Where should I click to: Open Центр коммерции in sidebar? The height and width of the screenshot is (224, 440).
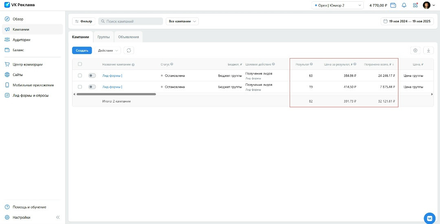(x=32, y=64)
